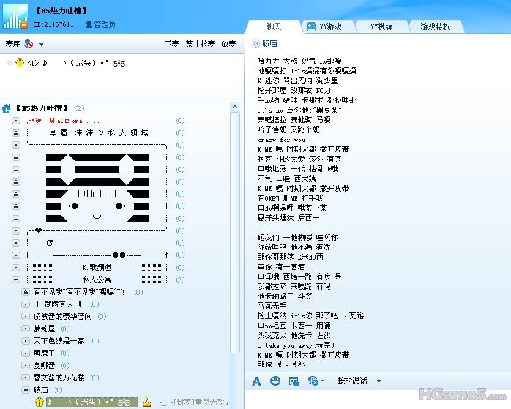This screenshot has height=409, width=511.
Task: Open the 游戏特权 tab
Action: 435,27
